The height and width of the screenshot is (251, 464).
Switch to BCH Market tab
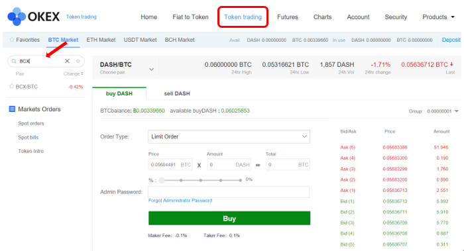(180, 40)
